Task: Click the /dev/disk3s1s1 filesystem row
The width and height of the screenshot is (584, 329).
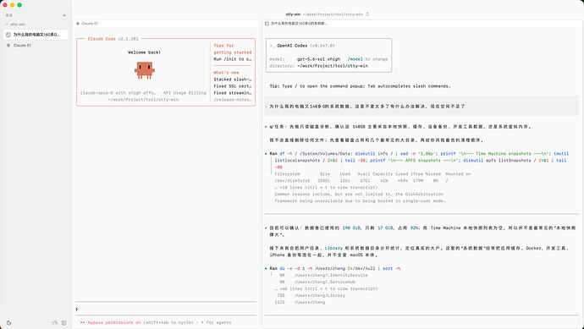Action: [x=361, y=181]
